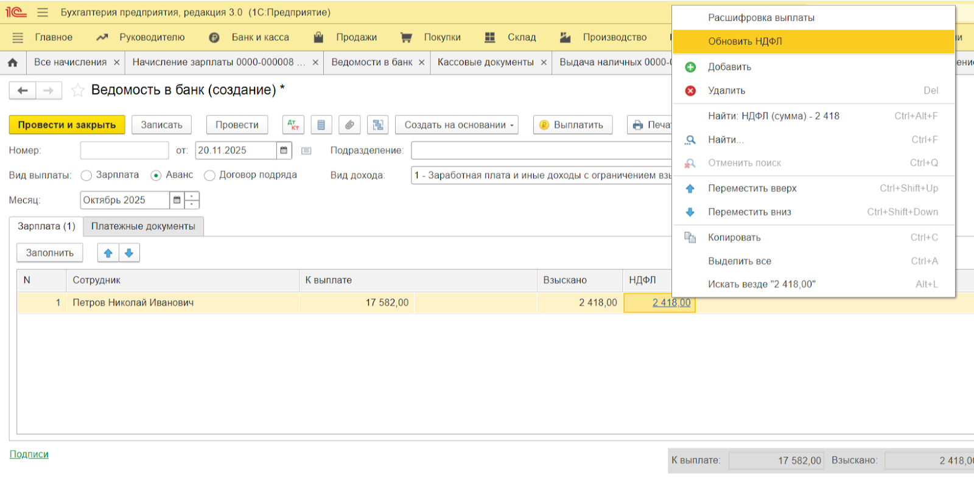Click into the Номер input field
Image resolution: width=974 pixels, height=478 pixels.
pyautogui.click(x=124, y=150)
